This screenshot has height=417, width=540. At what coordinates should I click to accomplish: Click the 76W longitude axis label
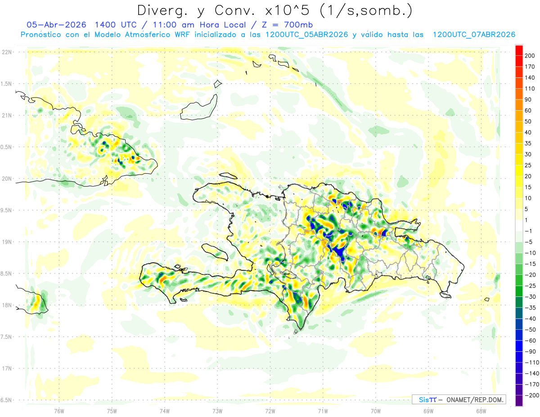click(x=59, y=411)
